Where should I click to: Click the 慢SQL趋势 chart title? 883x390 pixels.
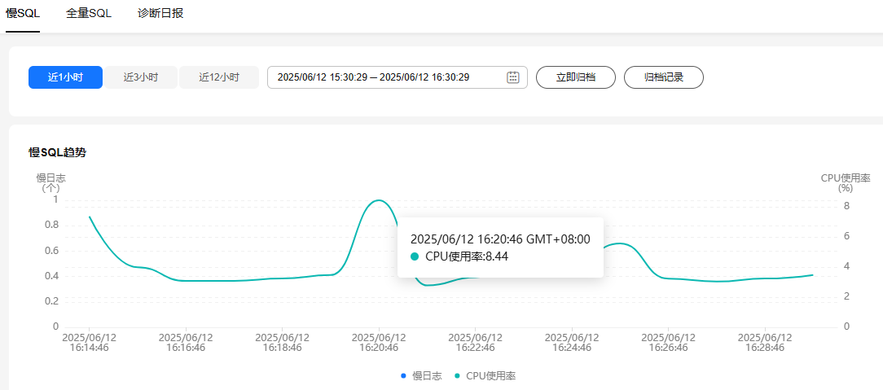point(58,152)
